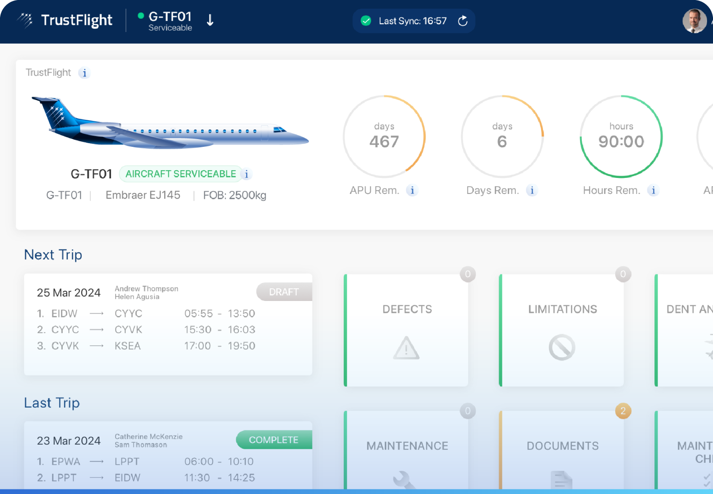Open the Limitations tile

(562, 330)
